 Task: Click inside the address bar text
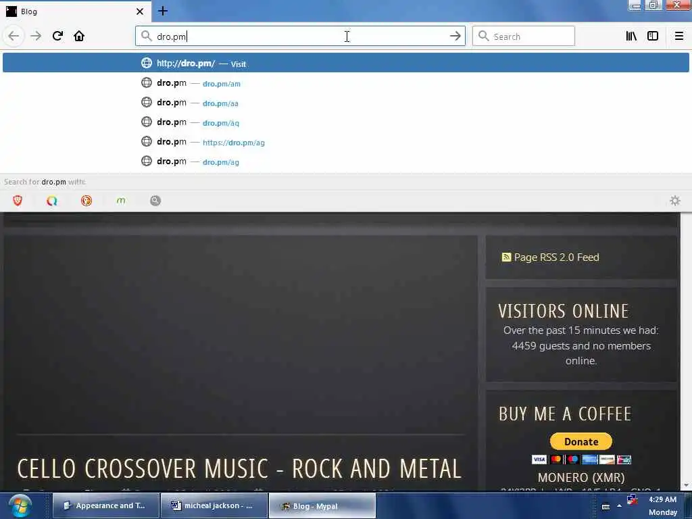pyautogui.click(x=300, y=36)
